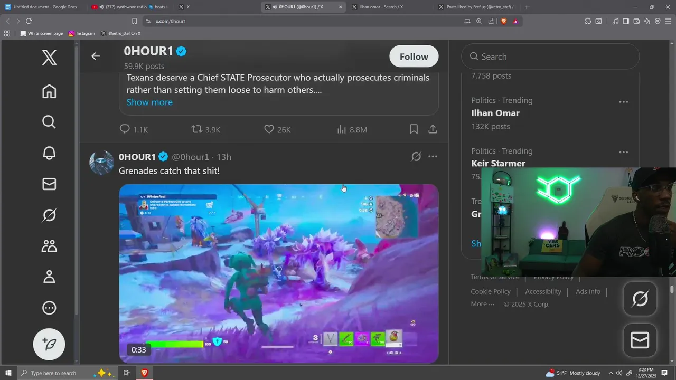The height and width of the screenshot is (380, 676).
Task: Click the X logo in the sidebar
Action: [49, 57]
